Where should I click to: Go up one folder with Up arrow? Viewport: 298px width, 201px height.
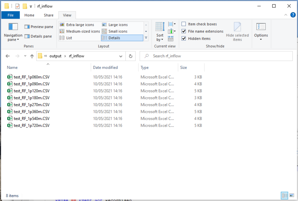point(32,56)
